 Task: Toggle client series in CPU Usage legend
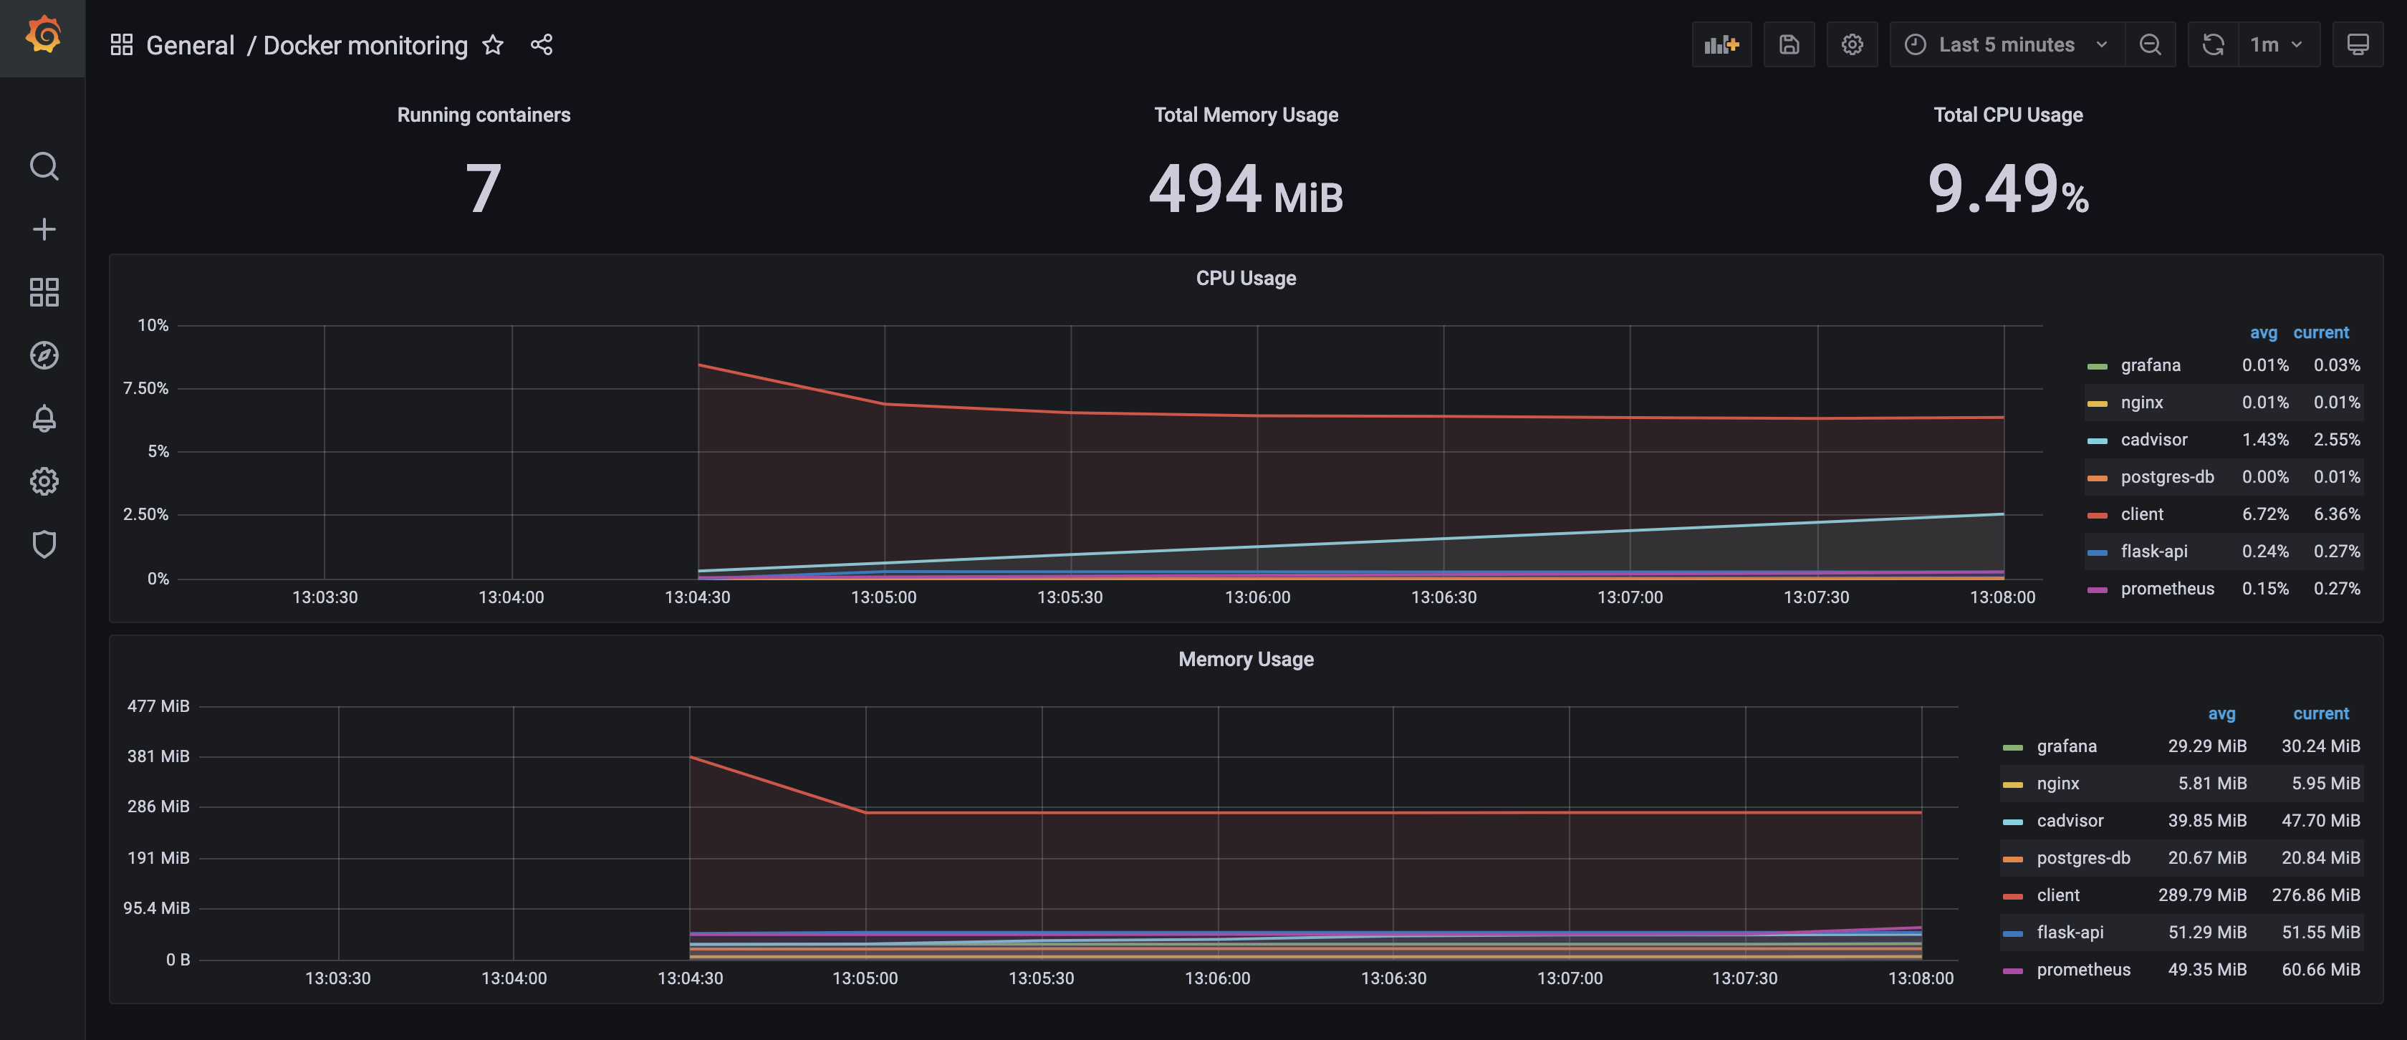click(2142, 514)
